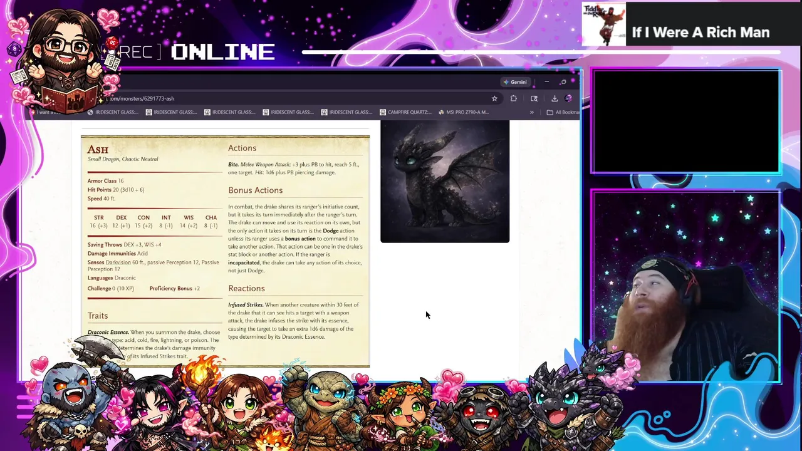This screenshot has width=802, height=451.
Task: Bookmark this page with the star icon
Action: tap(494, 98)
